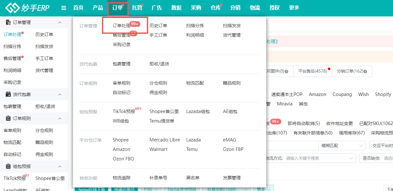Open the hamburger menu next to the logo
Image resolution: width=393 pixels, height=191 pixels.
63,8
